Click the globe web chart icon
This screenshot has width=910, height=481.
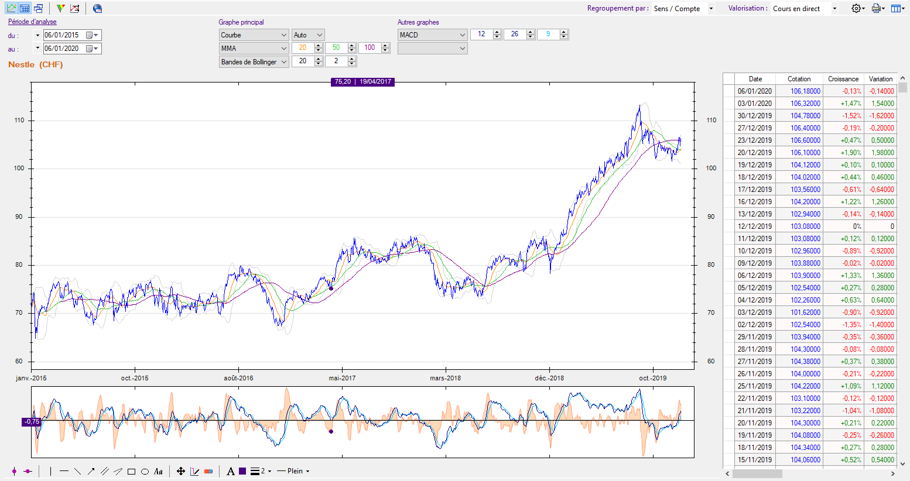[x=98, y=8]
